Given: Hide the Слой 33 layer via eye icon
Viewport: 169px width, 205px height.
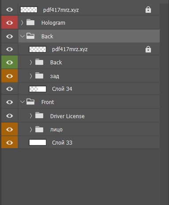Looking at the screenshot, I should (10, 143).
